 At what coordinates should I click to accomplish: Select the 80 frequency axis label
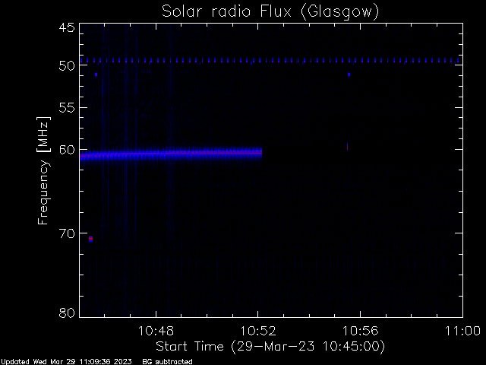point(67,313)
